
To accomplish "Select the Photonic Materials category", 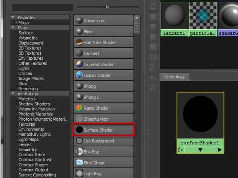I will coord(36,114).
